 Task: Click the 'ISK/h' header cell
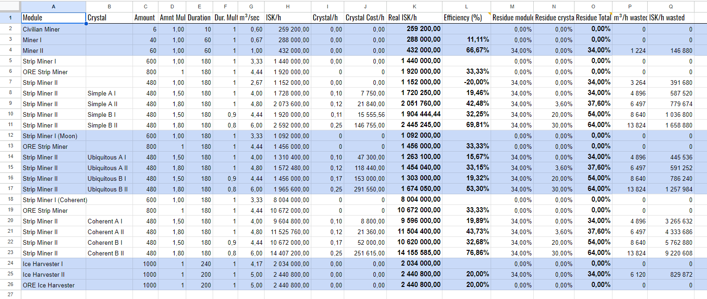pyautogui.click(x=287, y=18)
